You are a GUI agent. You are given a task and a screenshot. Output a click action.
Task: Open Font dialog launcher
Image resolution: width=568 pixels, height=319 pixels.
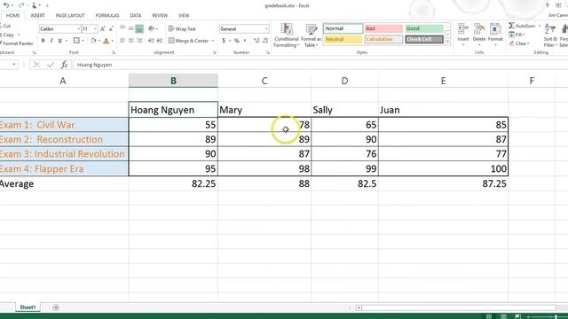coord(114,52)
